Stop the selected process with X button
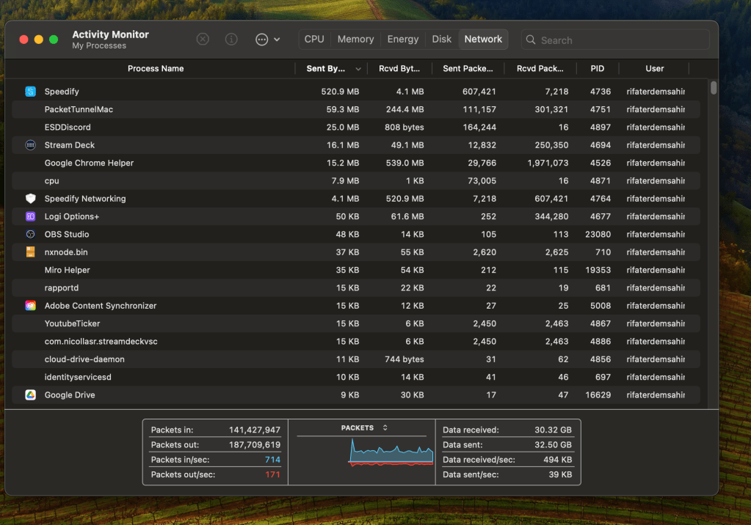The height and width of the screenshot is (525, 751). (203, 40)
